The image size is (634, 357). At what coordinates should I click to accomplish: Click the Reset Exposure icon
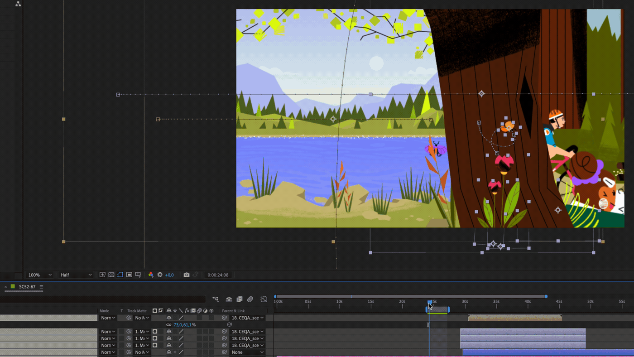(x=160, y=275)
